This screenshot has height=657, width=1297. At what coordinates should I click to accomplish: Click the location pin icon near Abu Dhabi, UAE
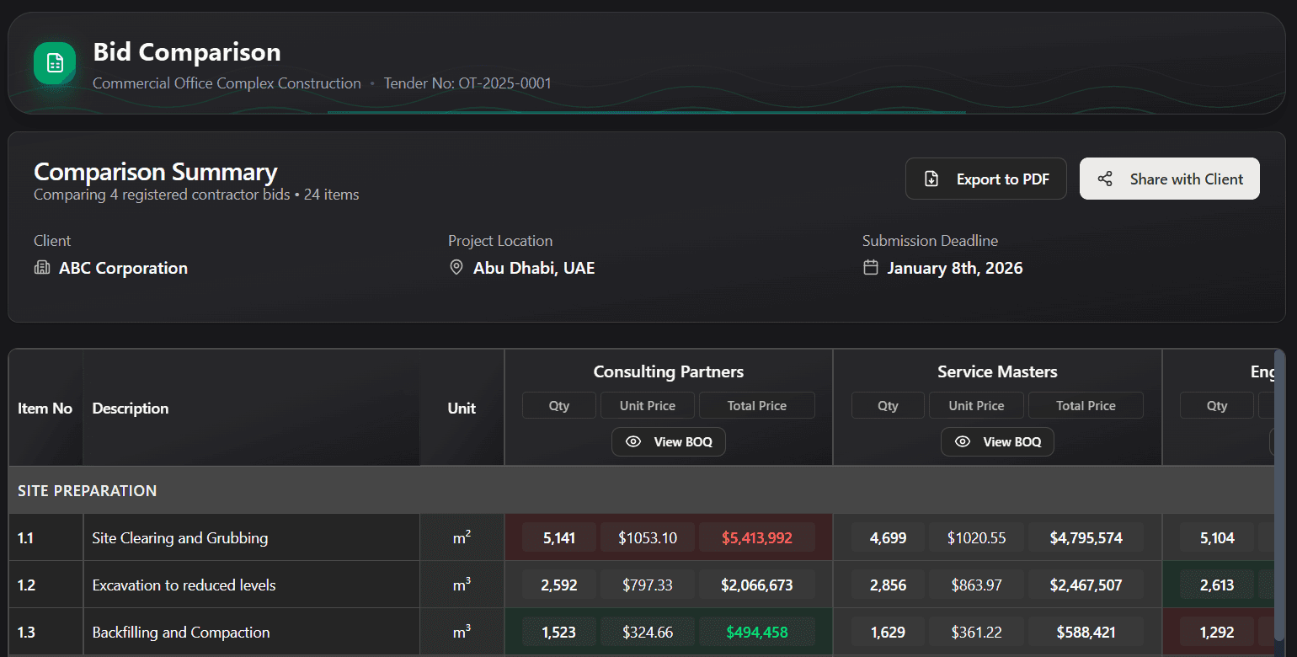[456, 268]
